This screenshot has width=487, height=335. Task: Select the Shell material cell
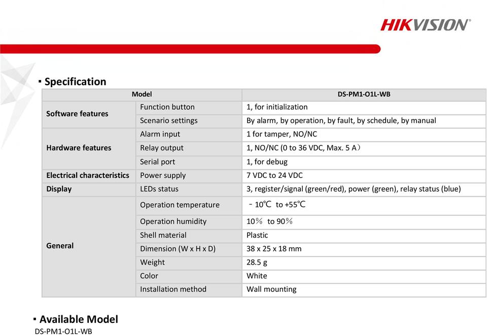click(189, 236)
